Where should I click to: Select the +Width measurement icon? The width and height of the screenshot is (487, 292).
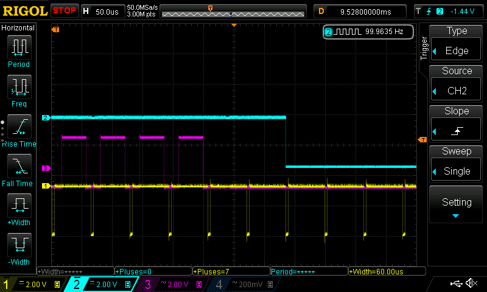point(19,207)
